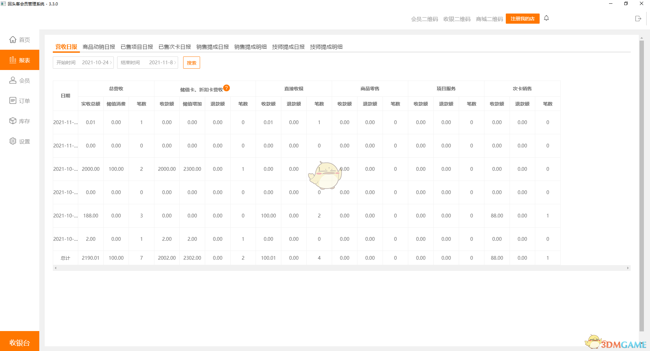Image resolution: width=650 pixels, height=351 pixels.
Task: Open the 会员 members section
Action: [20, 80]
